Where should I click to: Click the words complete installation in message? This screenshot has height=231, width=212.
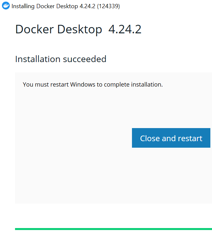point(133,85)
